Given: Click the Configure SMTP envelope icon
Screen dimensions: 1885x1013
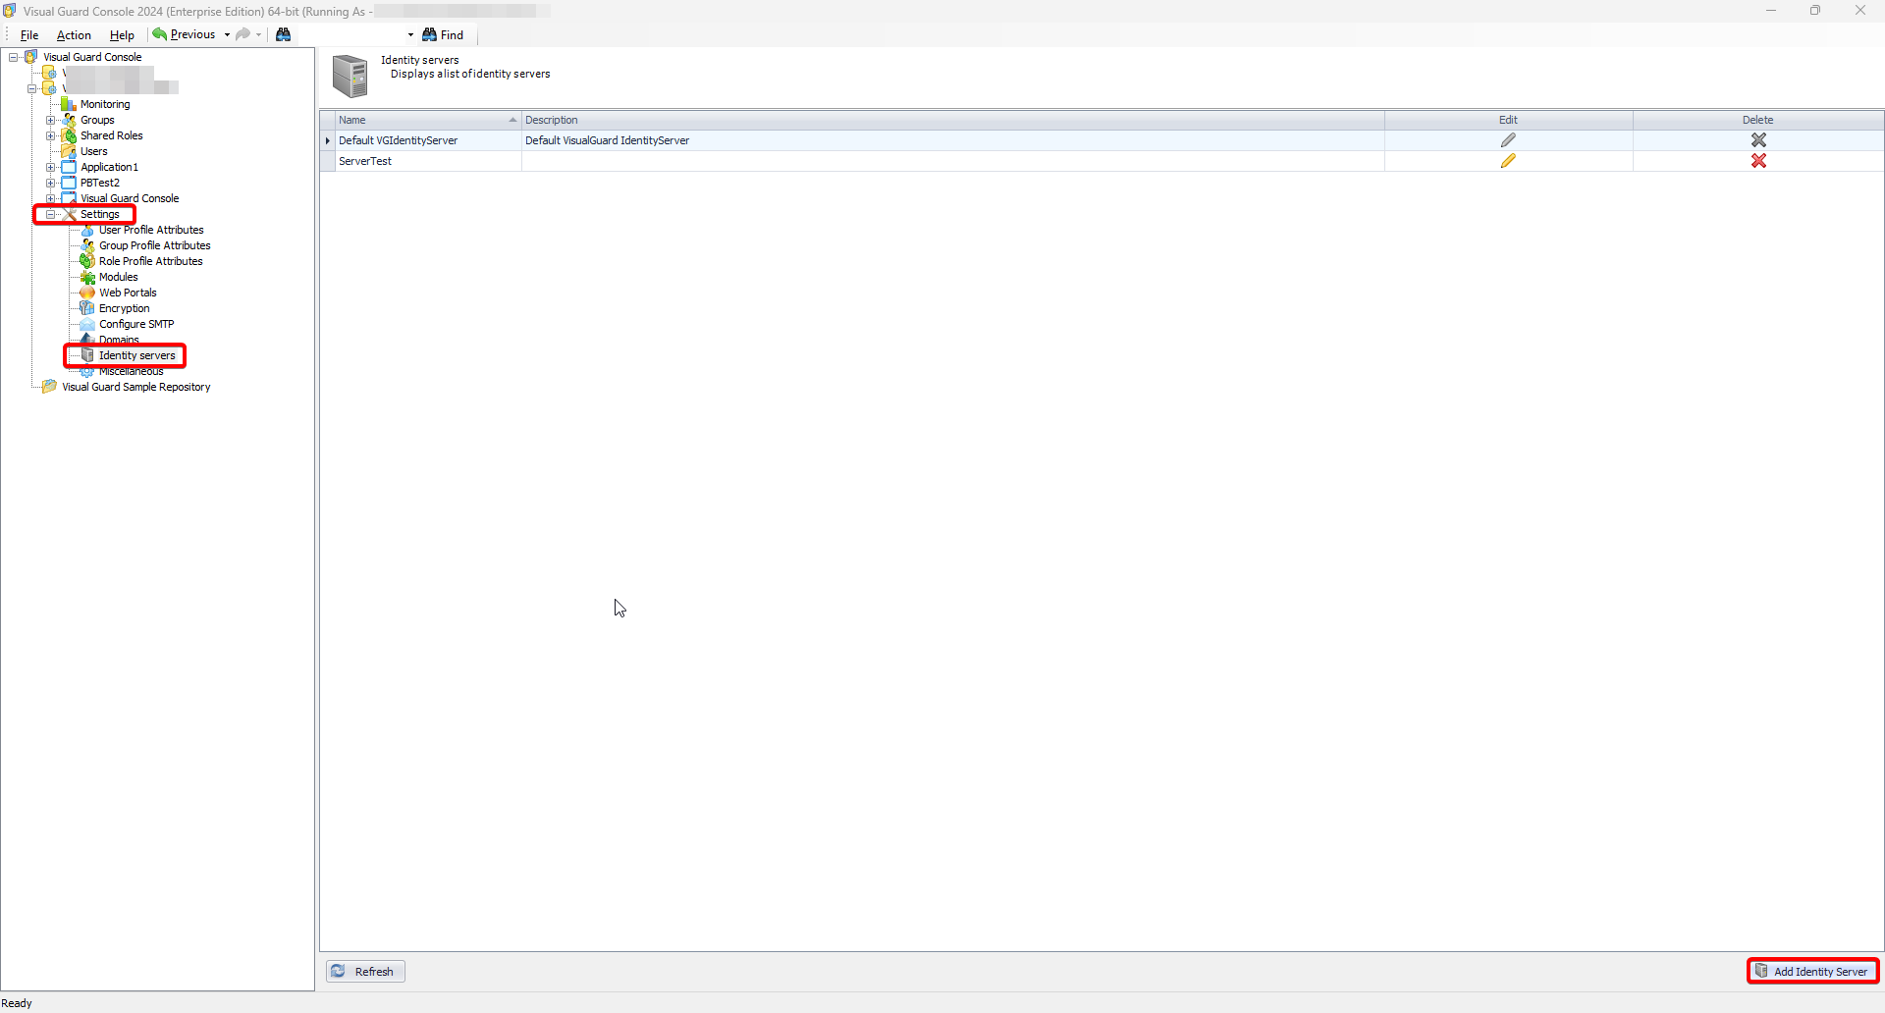Looking at the screenshot, I should coord(88,324).
